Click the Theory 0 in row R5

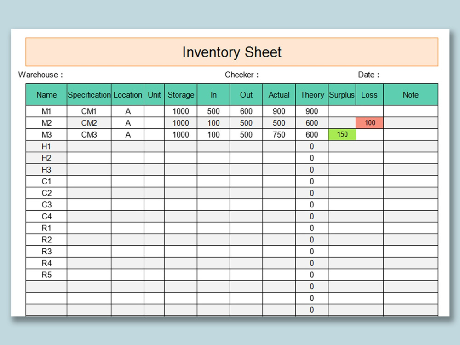tap(312, 275)
